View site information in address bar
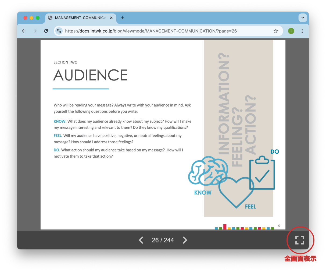Screen dimensions: 326x272 pos(59,31)
